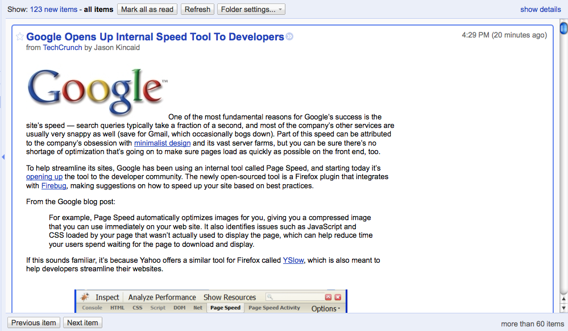The height and width of the screenshot is (331, 568).
Task: Open the Folder settings dropdown
Action: (251, 9)
